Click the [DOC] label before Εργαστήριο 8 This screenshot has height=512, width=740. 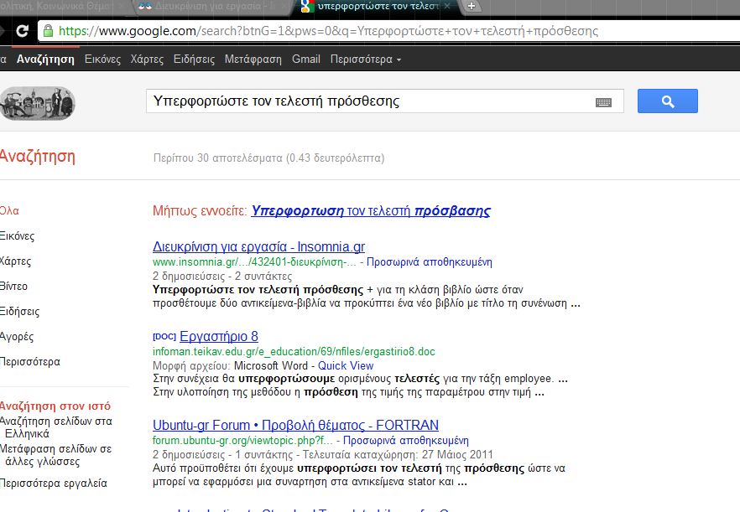[164, 336]
